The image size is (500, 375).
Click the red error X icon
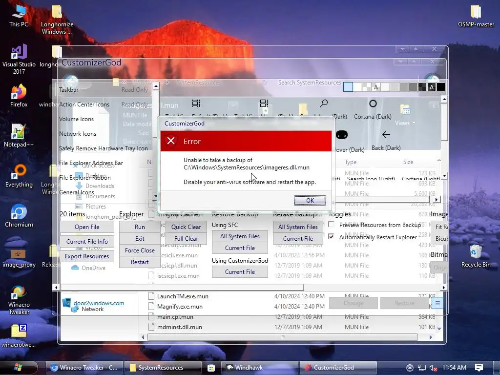pos(171,141)
